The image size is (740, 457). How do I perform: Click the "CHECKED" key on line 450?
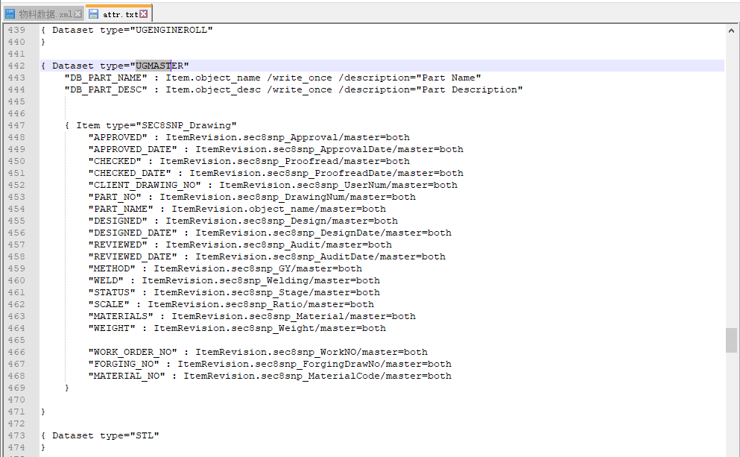115,161
